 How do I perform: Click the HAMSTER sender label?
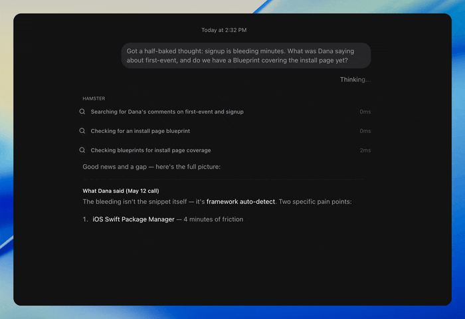(94, 98)
